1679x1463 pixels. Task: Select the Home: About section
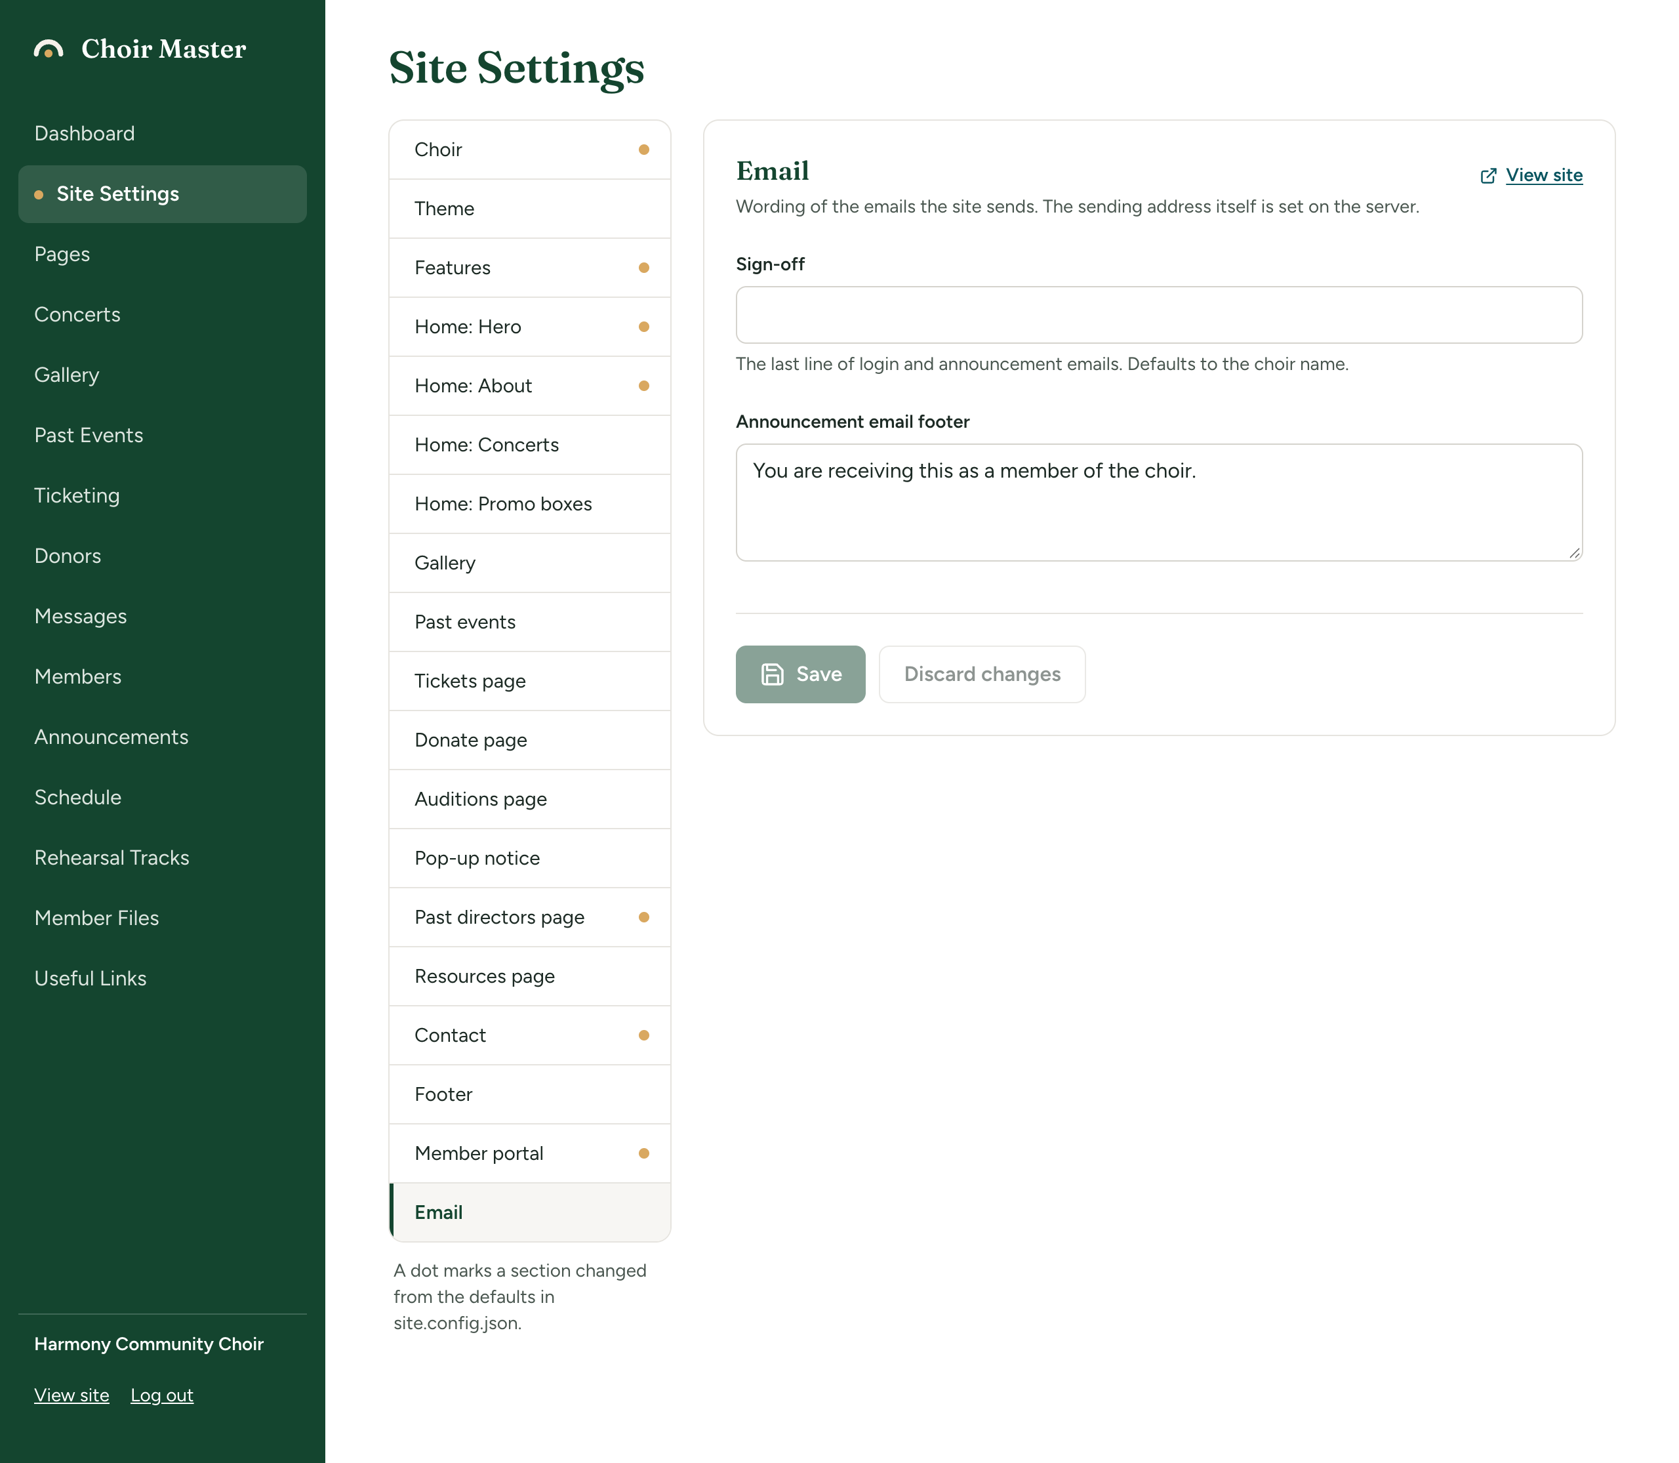pos(530,386)
